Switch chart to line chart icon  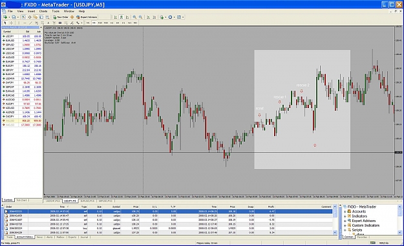(127, 17)
